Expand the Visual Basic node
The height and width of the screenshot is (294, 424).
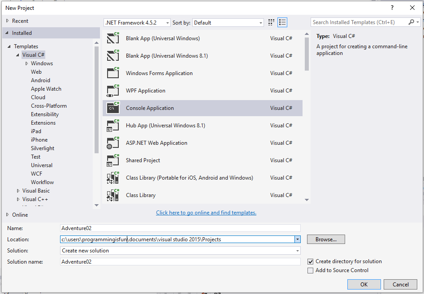[17, 190]
